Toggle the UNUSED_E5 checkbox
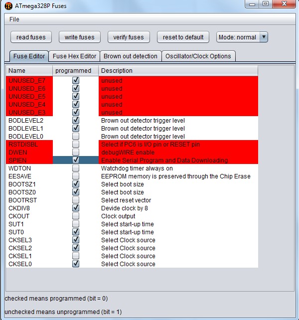 coord(76,96)
